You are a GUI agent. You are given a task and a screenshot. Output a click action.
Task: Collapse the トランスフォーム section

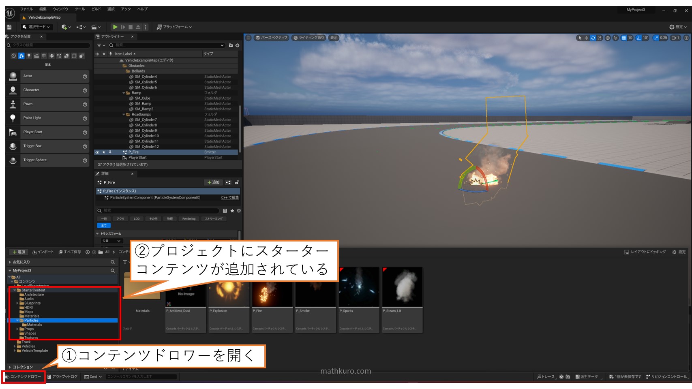click(97, 234)
